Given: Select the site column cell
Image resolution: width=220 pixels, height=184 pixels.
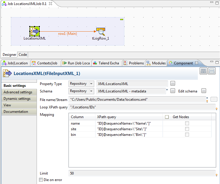Looking at the screenshot, I should [82, 129].
